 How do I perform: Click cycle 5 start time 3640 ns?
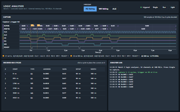(16, 93)
